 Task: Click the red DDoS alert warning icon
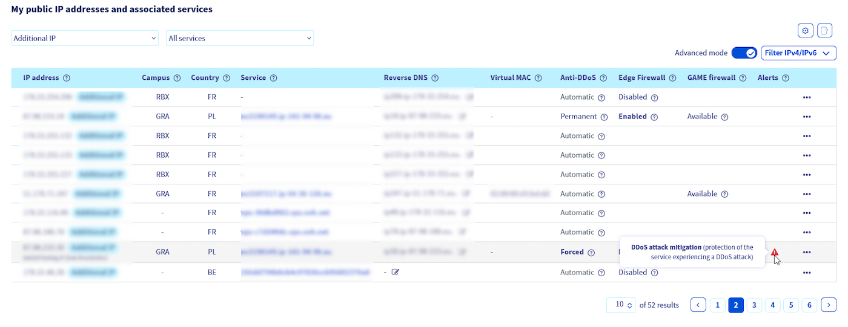pos(774,252)
